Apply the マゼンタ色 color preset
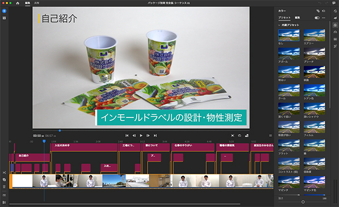This screenshot has width=339, height=207. [x=314, y=182]
